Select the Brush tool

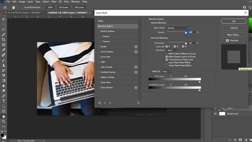click(3, 60)
